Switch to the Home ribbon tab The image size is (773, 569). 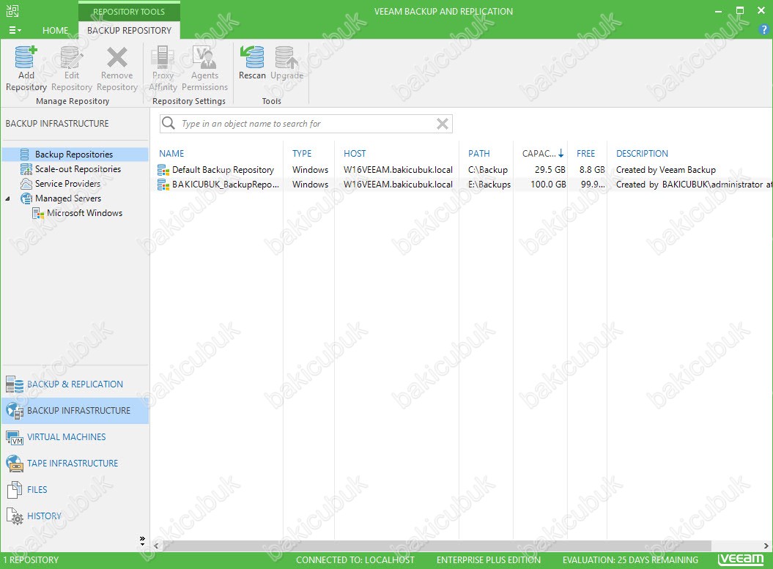click(55, 31)
